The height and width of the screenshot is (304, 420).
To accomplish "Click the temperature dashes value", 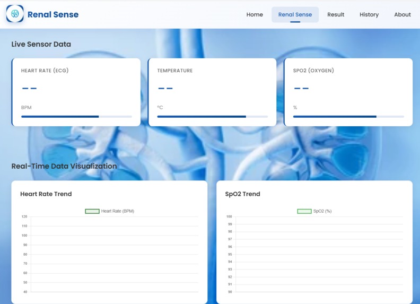I will click(165, 88).
